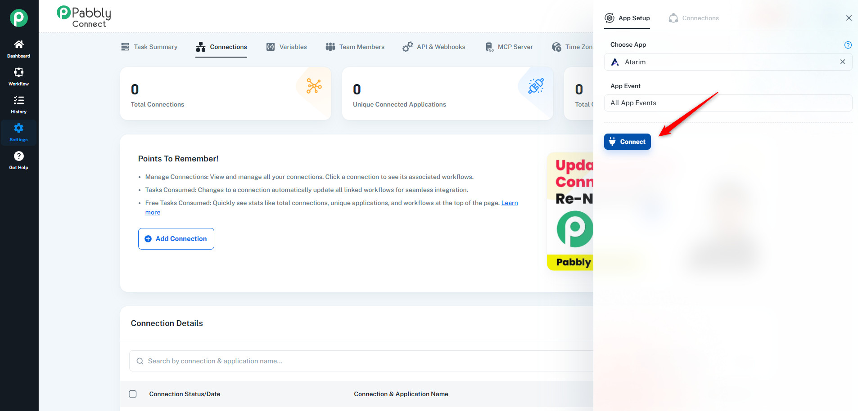The width and height of the screenshot is (858, 411).
Task: Click the Choose App help icon
Action: pos(848,45)
